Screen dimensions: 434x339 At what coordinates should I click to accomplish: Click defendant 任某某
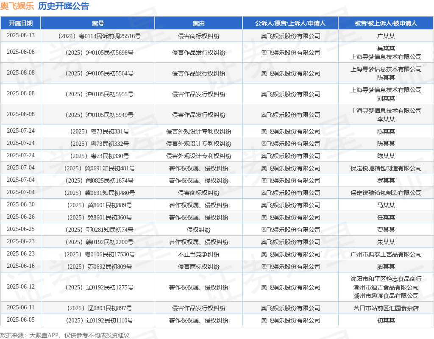click(386, 217)
